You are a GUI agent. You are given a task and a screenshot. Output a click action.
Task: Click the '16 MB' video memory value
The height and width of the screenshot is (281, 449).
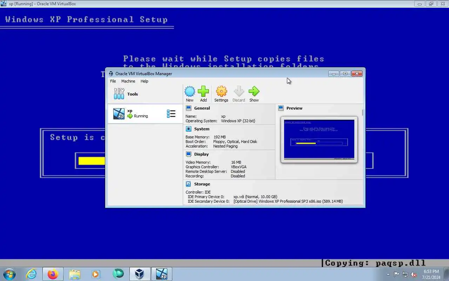click(x=236, y=162)
